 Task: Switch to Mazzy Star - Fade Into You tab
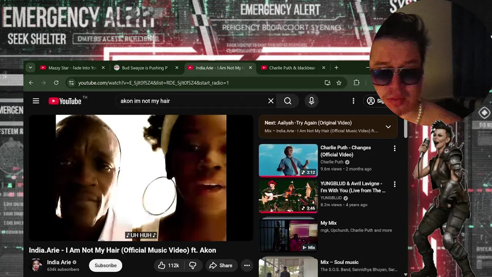click(x=72, y=68)
